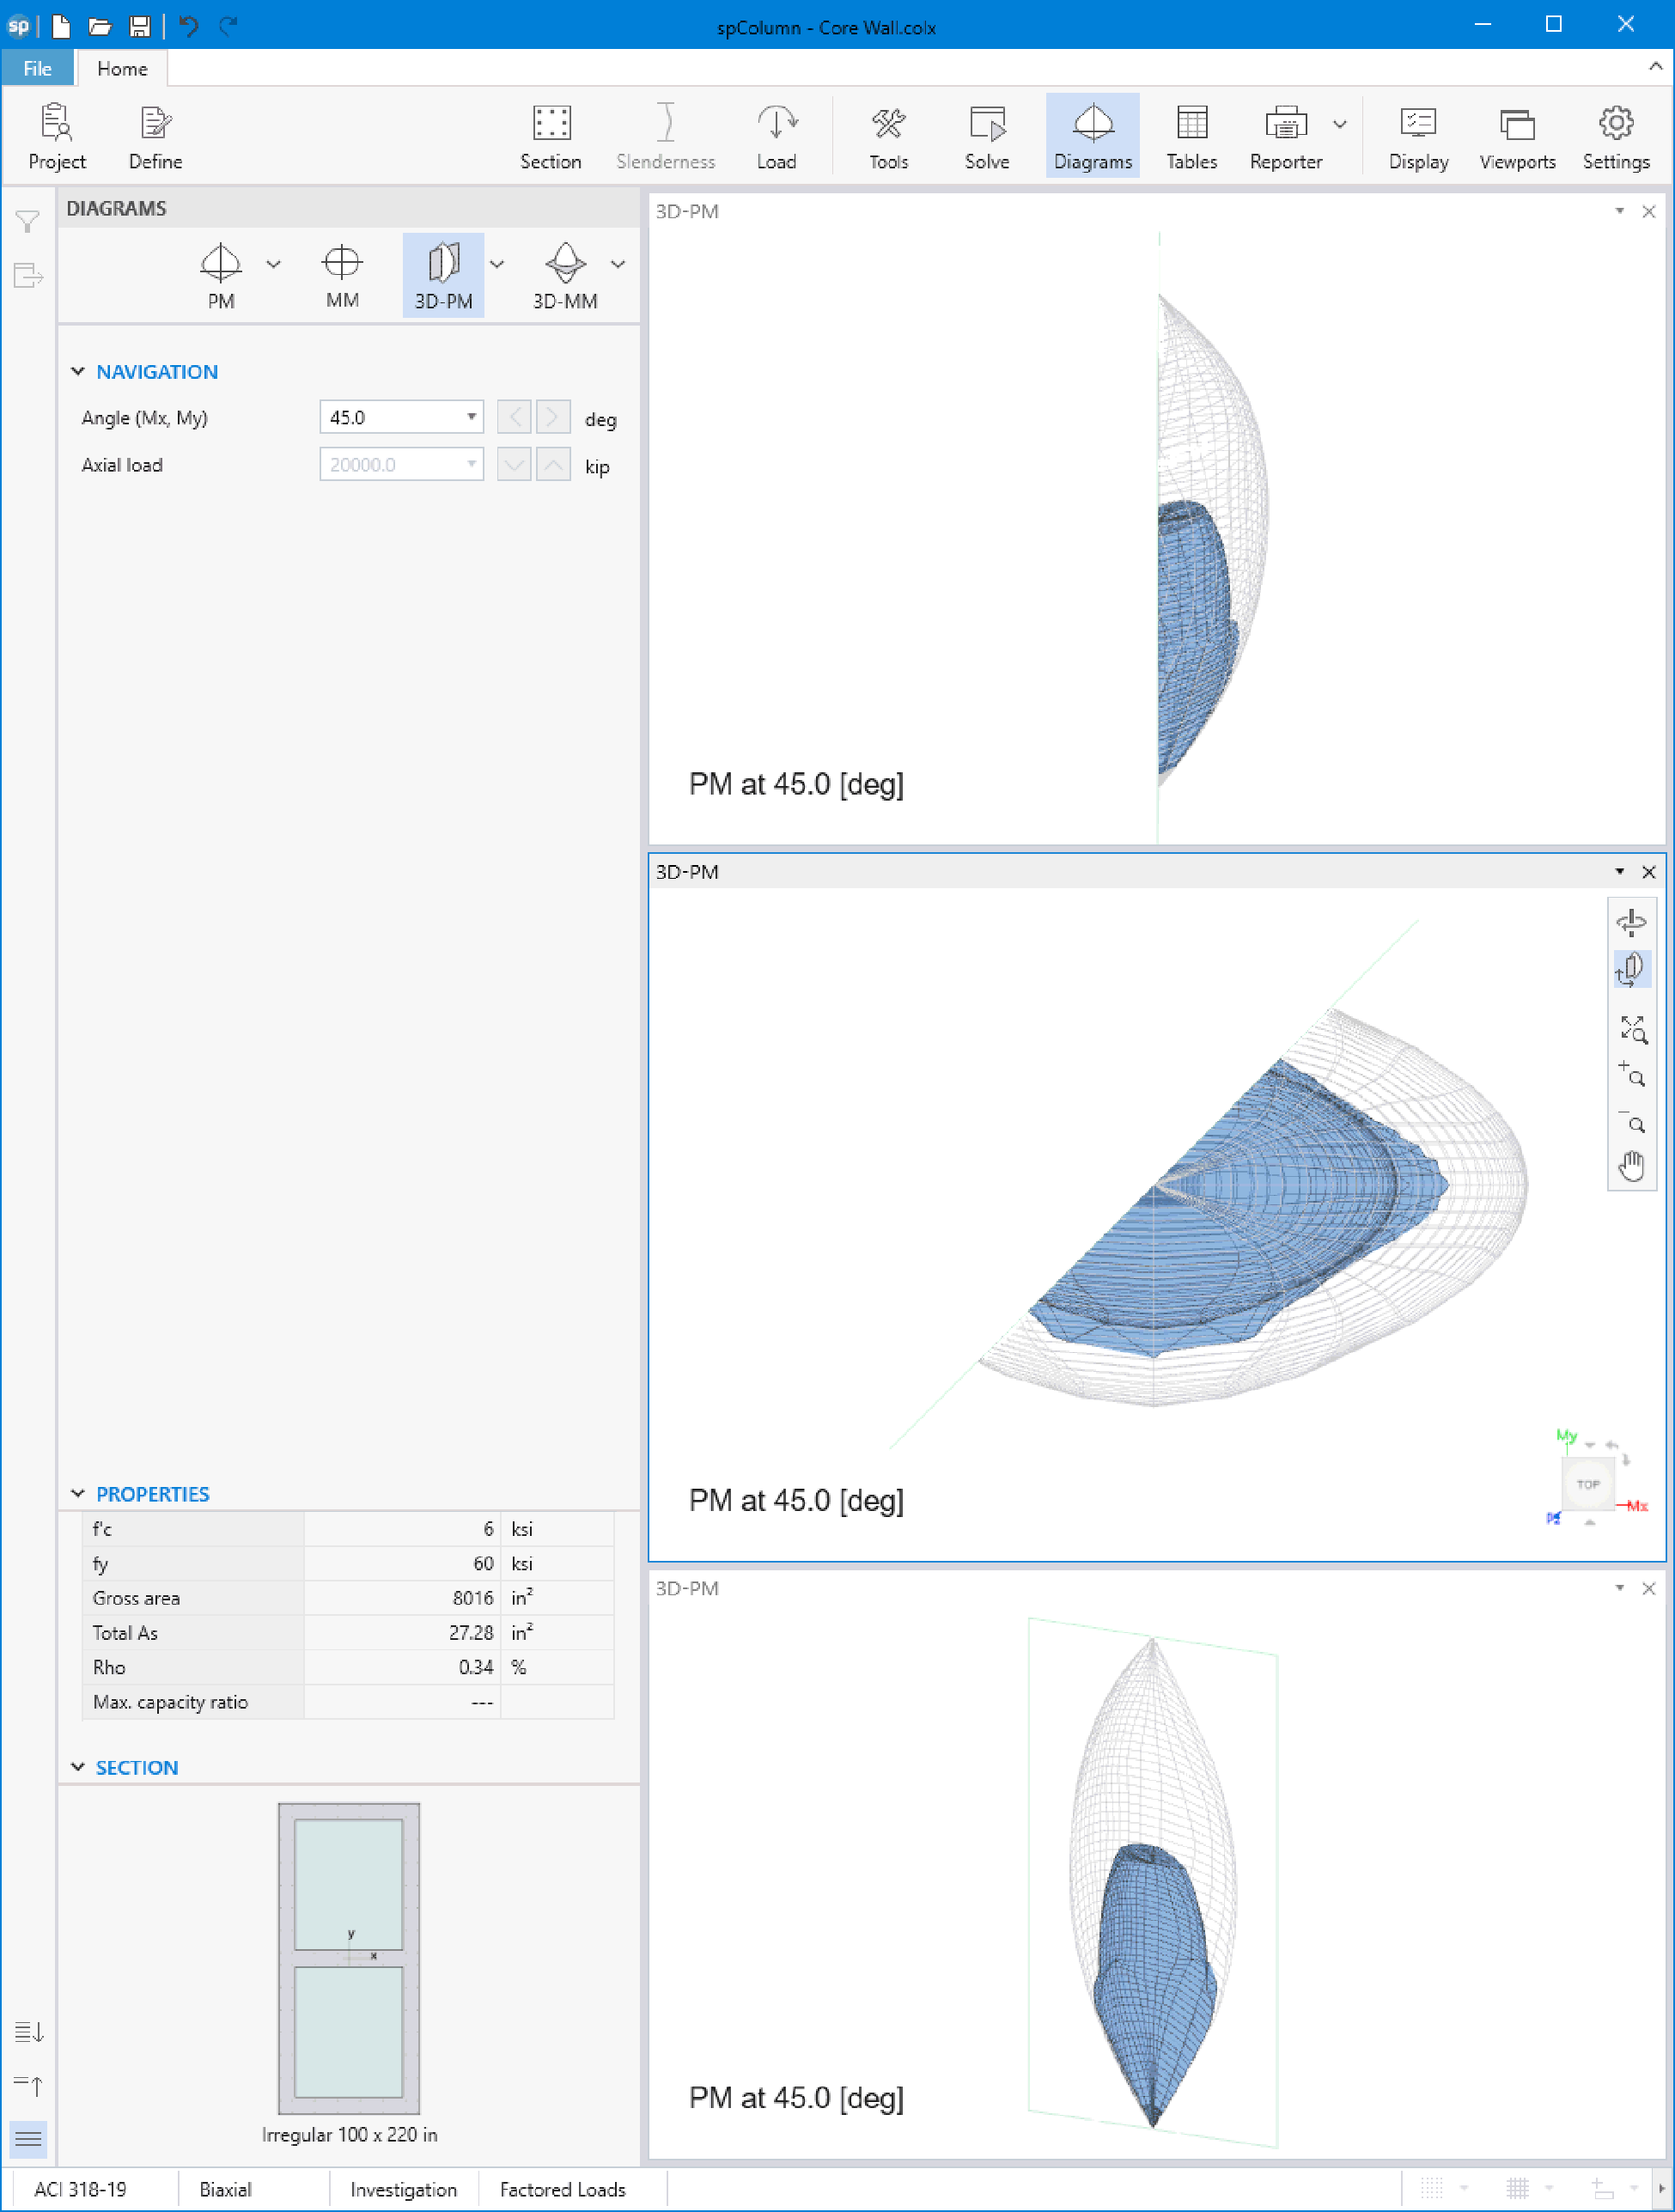
Task: Click the New file icon in title bar
Action: point(61,26)
